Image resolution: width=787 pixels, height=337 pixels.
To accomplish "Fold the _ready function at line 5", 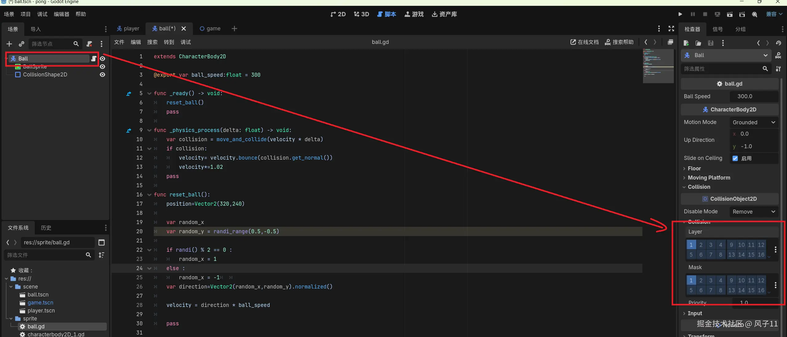I will coord(149,93).
